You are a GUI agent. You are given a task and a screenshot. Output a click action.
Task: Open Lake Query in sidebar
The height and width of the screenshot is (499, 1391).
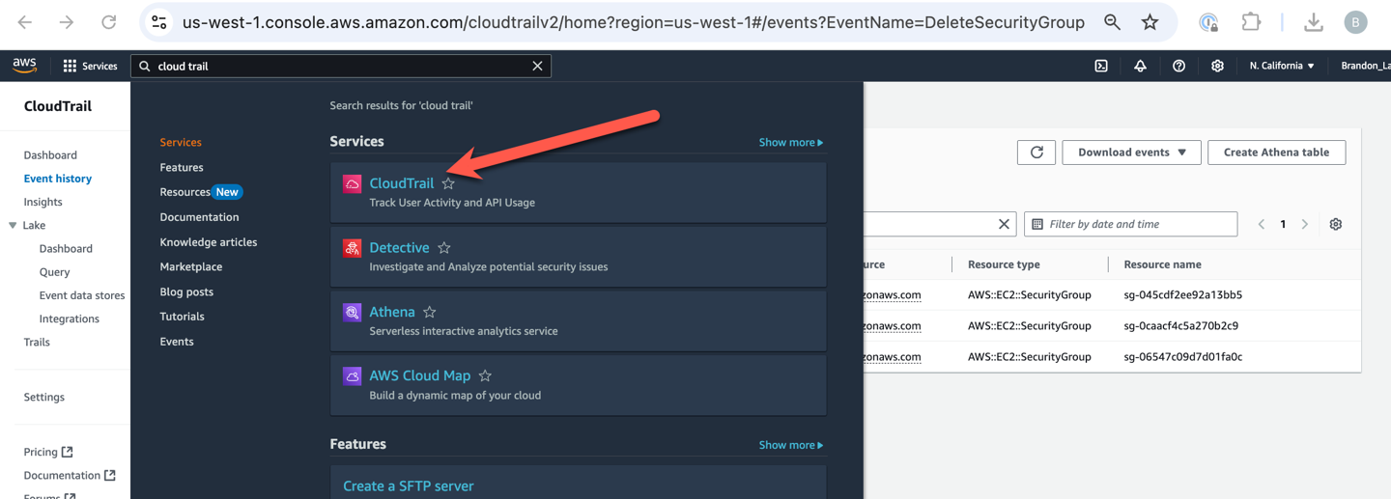[x=54, y=272]
